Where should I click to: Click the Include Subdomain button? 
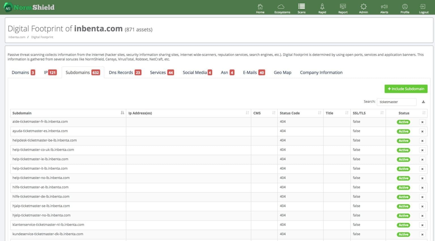[x=406, y=89]
